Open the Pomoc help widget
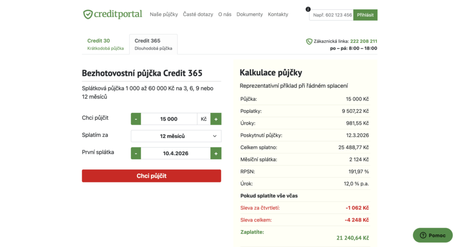 pyautogui.click(x=433, y=235)
